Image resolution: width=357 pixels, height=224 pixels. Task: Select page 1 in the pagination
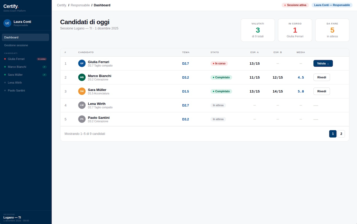[x=333, y=134]
